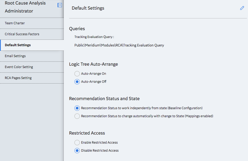The image size is (248, 161).
Task: Collapse the left navigation panel
Action: point(60,5)
